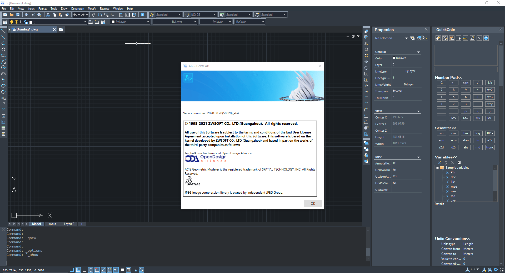
Task: Switch to the Layout1 tab
Action: (52, 224)
